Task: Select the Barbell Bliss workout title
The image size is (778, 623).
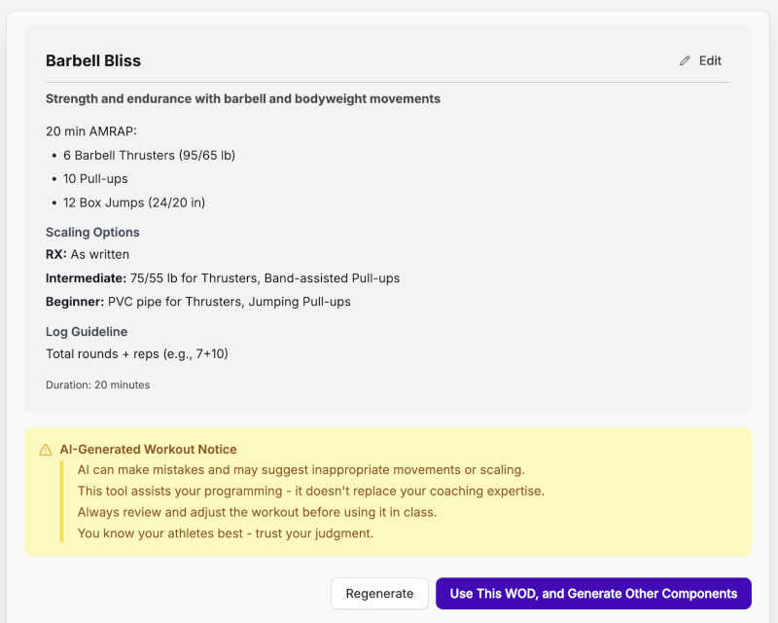Action: click(x=93, y=60)
